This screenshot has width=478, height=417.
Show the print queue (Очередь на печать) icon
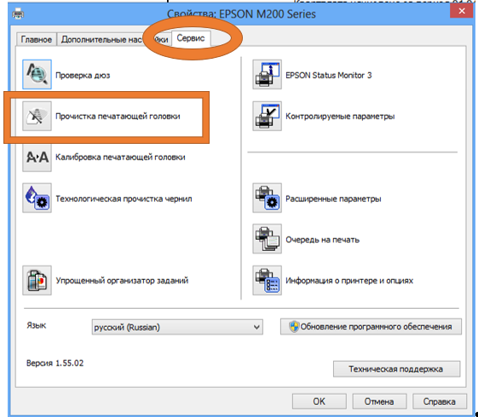[x=267, y=239]
